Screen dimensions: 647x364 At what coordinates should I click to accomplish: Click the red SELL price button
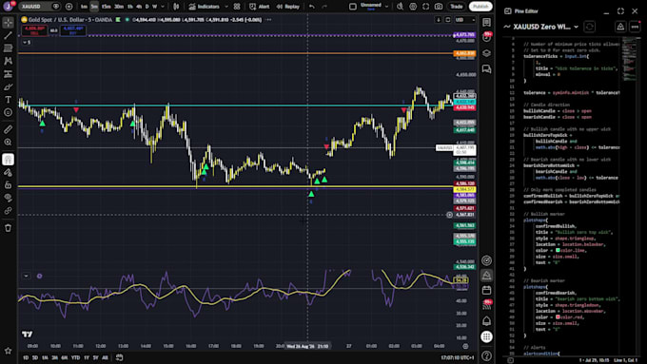tap(34, 30)
